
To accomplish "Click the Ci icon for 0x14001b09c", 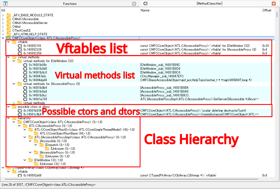I will (x=25, y=65).
